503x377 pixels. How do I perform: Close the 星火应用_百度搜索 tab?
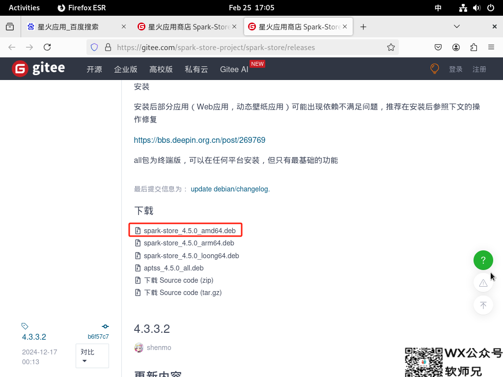point(124,27)
